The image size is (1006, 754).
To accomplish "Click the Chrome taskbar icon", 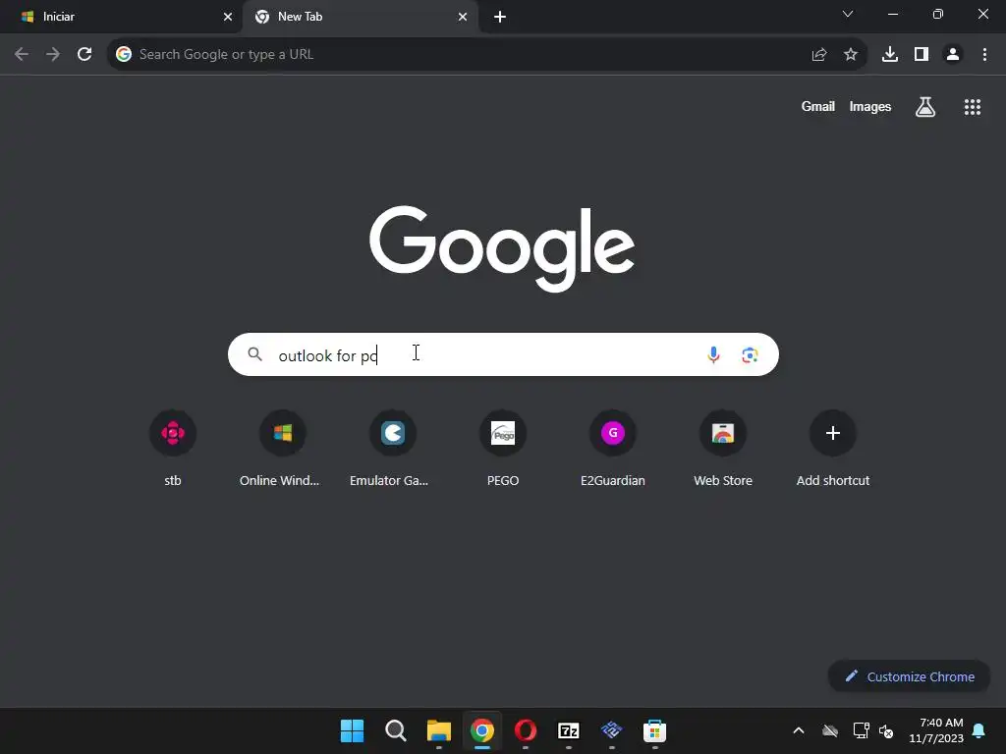I will point(481,730).
